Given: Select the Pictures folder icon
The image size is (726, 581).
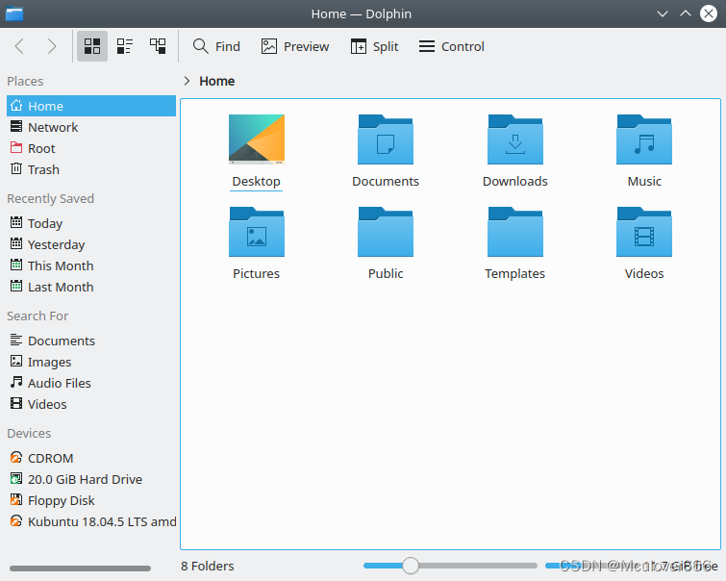Looking at the screenshot, I should [257, 232].
